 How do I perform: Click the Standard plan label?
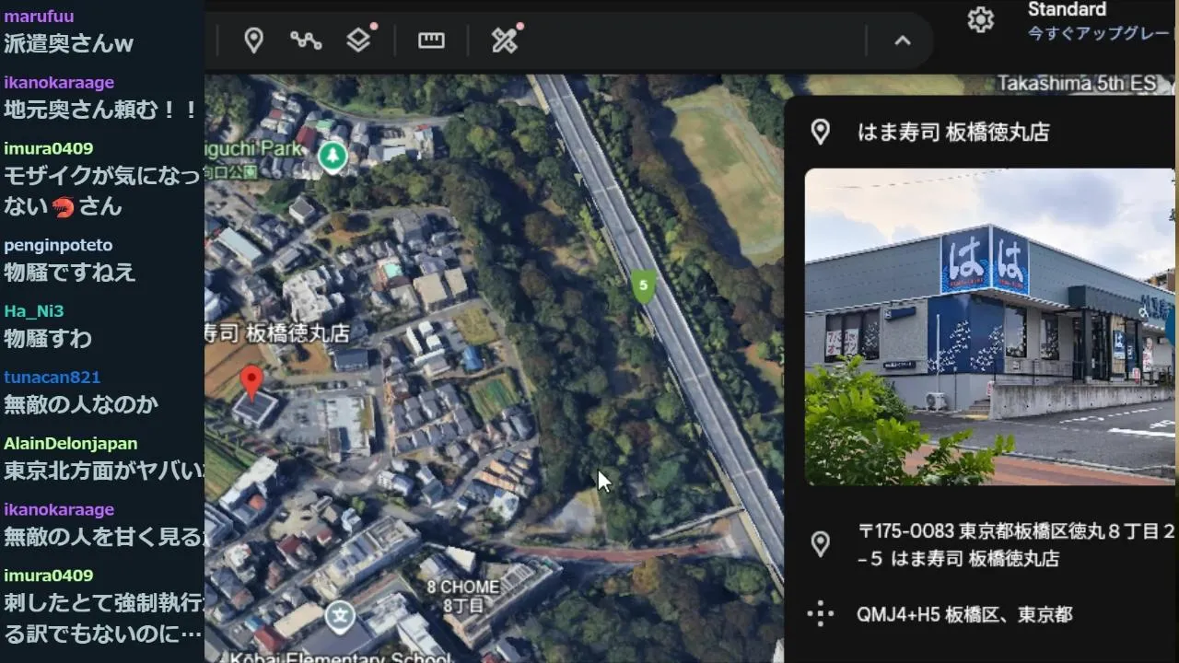point(1067,9)
